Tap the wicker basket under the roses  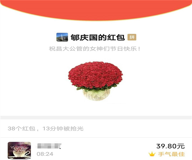[x=96, y=95]
